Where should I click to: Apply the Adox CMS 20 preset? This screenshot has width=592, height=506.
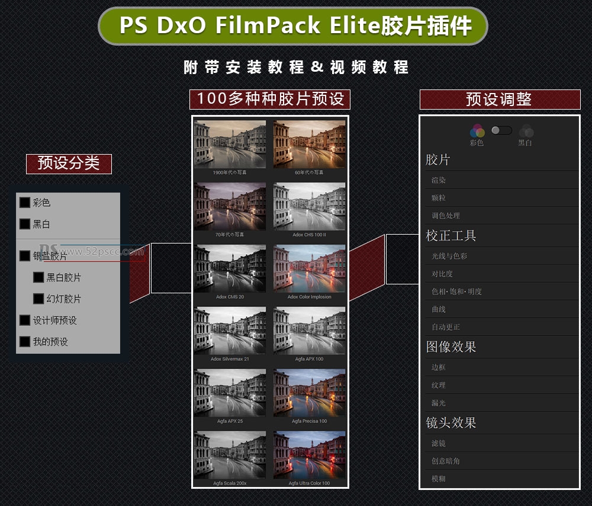tap(230, 268)
